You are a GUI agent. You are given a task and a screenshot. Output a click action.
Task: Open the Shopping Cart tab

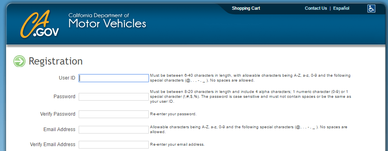(x=246, y=8)
